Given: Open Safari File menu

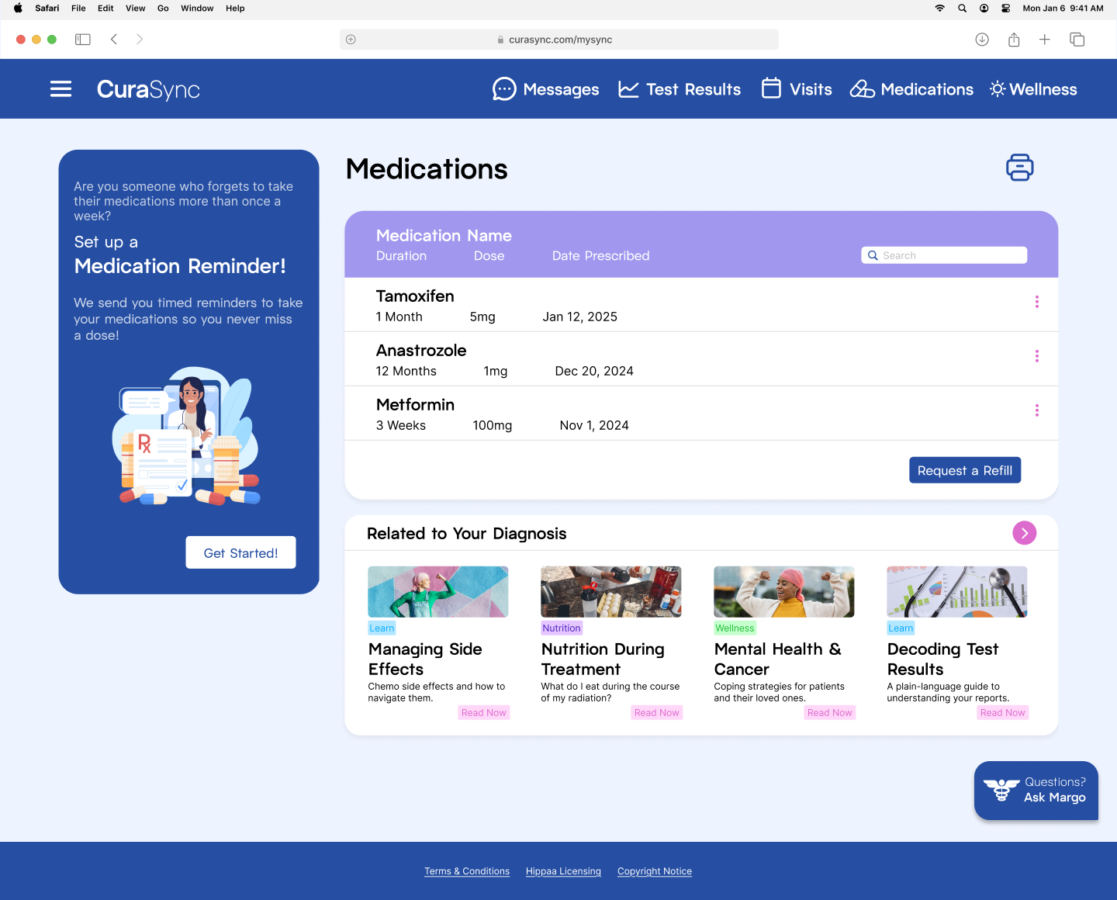Looking at the screenshot, I should pyautogui.click(x=78, y=9).
